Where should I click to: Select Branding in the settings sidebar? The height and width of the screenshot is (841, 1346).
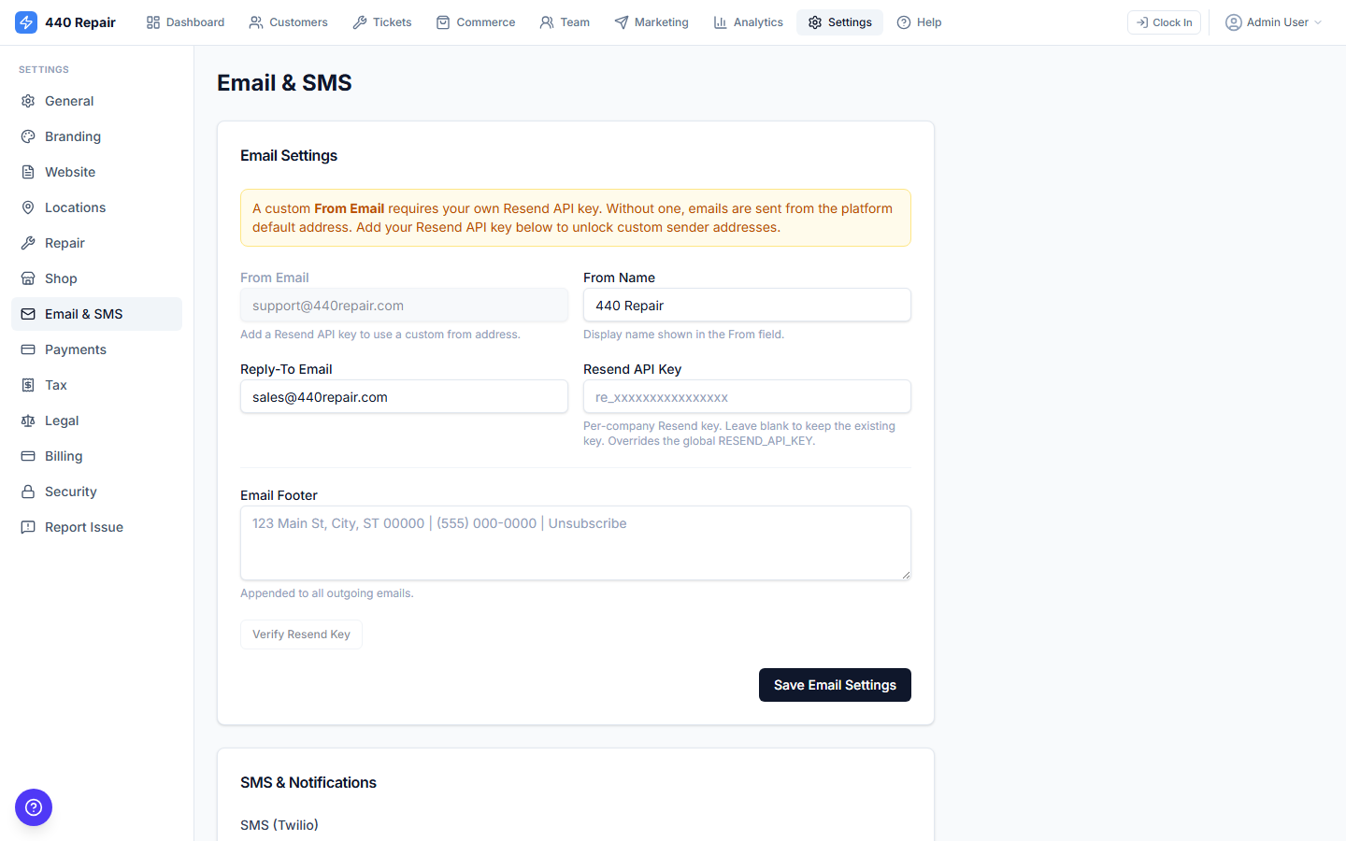click(72, 135)
